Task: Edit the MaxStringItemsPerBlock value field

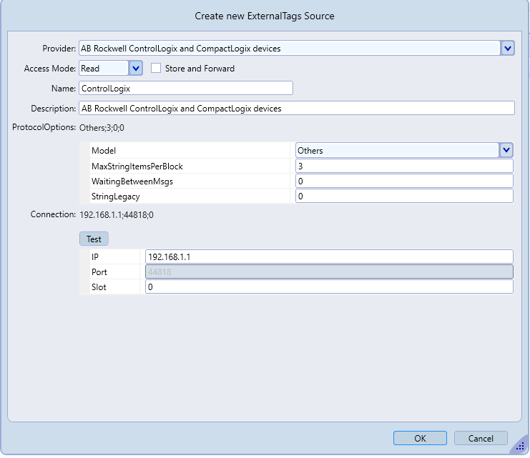Action: [404, 166]
